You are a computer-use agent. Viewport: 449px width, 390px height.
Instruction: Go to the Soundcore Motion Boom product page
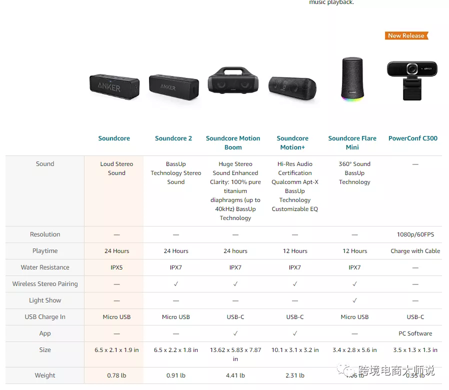(x=233, y=142)
